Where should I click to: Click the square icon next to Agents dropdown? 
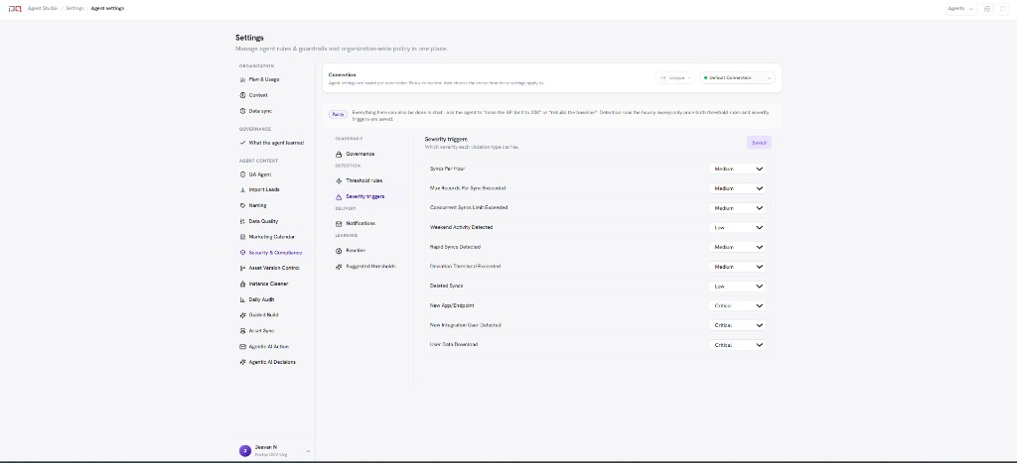tap(987, 9)
